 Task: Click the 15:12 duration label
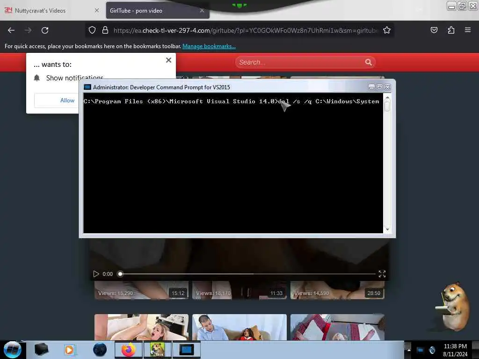(178, 293)
